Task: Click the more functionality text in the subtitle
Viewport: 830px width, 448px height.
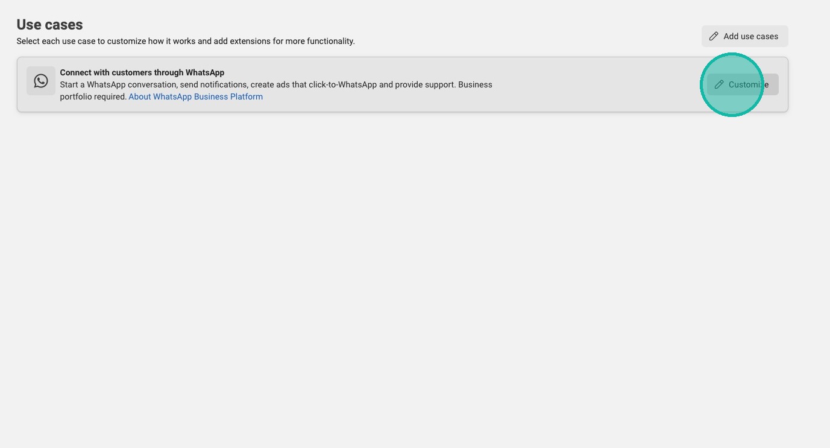Action: pos(324,41)
